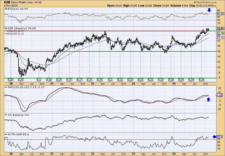This screenshot has height=156, width=225.
Task: Click the RSI area-chart icon beside RSI(14)
Action: [x=6, y=9]
